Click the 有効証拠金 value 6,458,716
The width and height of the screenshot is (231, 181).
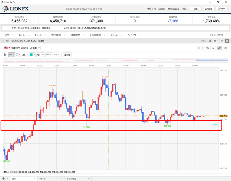point(58,21)
